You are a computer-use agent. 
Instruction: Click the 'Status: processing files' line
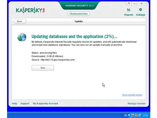click(44, 53)
